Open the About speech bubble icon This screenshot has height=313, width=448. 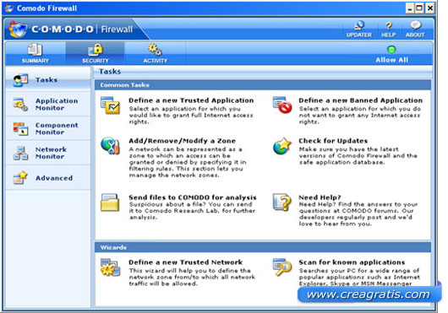click(x=415, y=25)
